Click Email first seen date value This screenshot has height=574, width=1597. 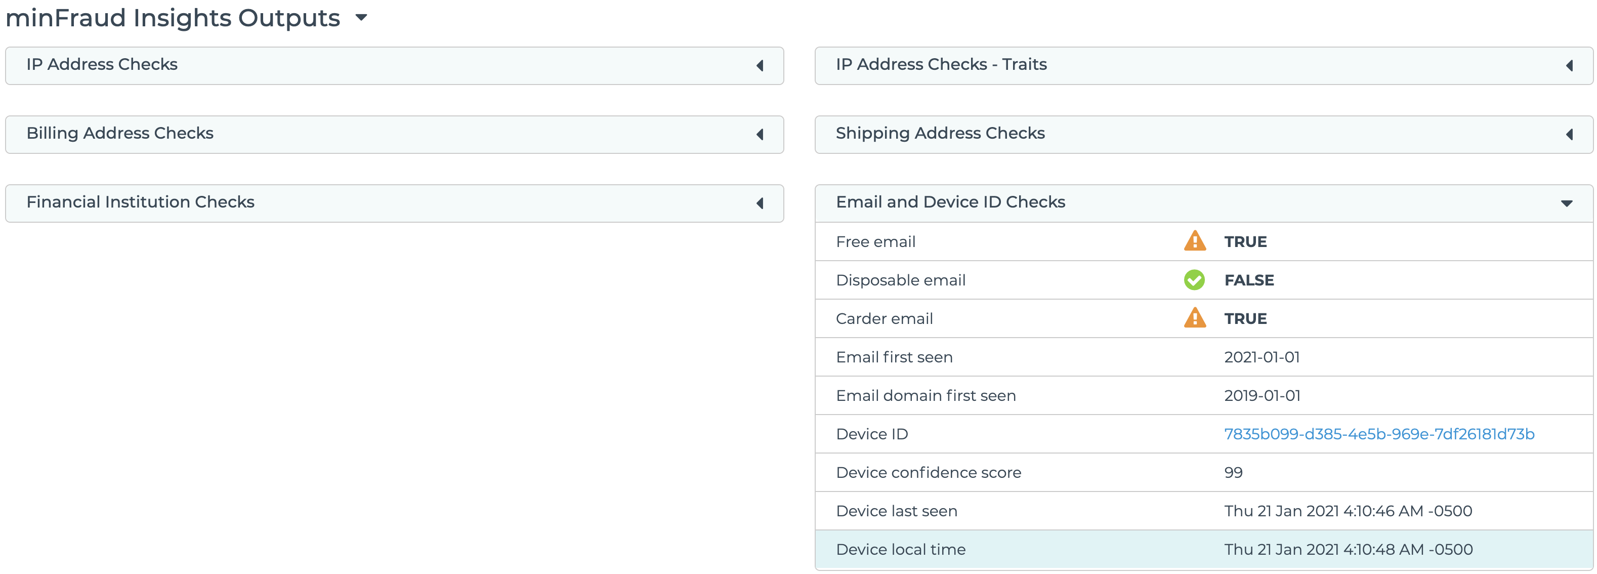pos(1261,357)
